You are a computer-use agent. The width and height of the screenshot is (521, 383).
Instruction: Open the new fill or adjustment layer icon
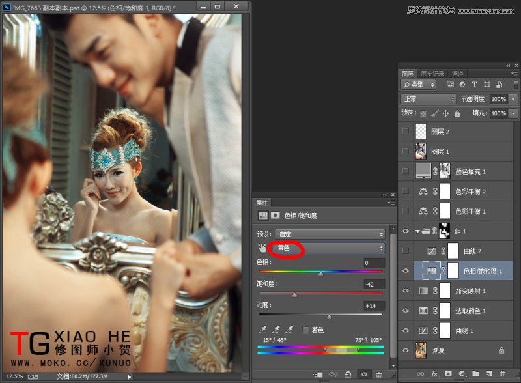[x=461, y=374]
